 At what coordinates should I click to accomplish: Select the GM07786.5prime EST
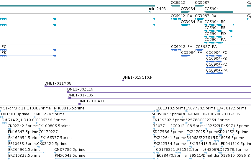(70, 150)
